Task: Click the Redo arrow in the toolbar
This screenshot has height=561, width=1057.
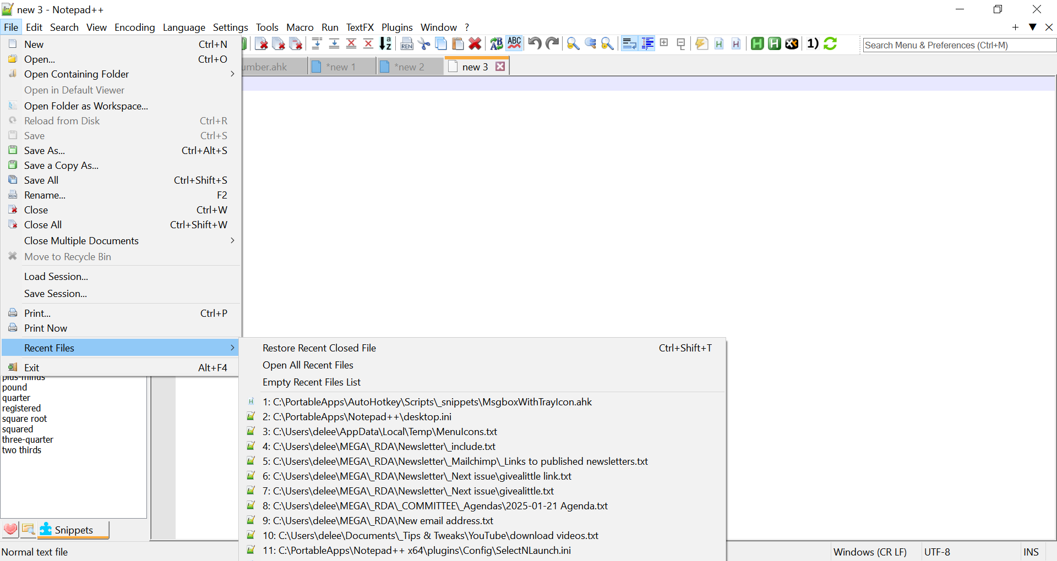Action: [x=552, y=43]
